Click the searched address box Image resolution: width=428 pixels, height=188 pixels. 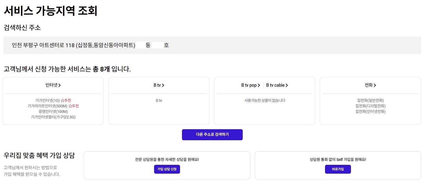click(x=212, y=45)
